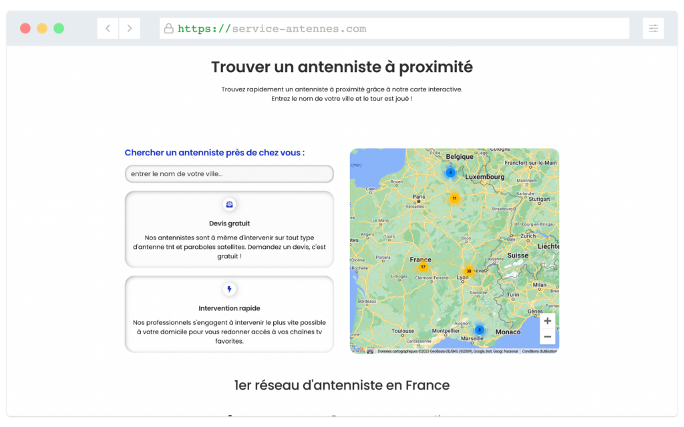Click the Paris label on the map
Viewport: 684px width, 427px height.
[418, 197]
